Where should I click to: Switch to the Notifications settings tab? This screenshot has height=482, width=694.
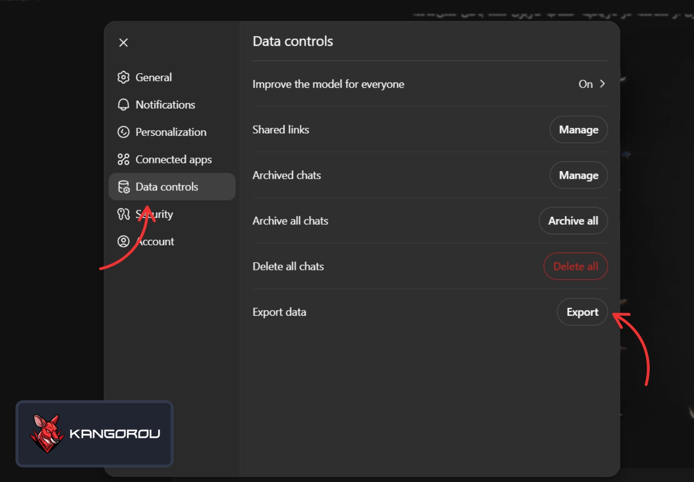165,105
